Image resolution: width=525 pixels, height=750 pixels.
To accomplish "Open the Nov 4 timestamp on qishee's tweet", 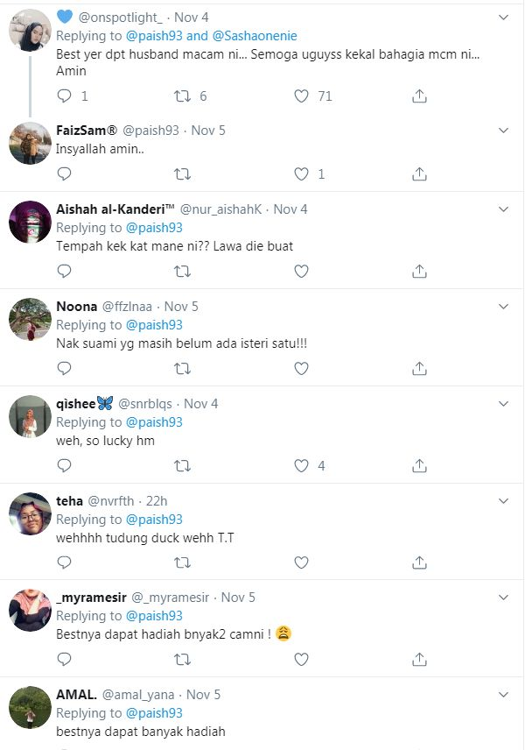I will click(x=201, y=404).
